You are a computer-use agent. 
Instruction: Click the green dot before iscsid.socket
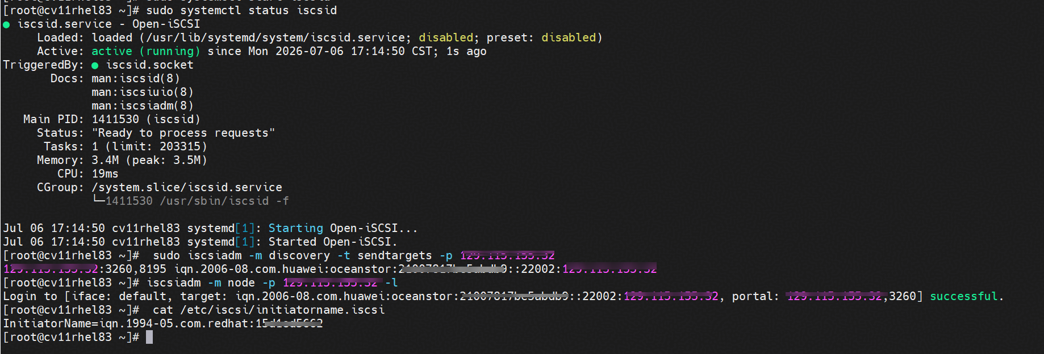[x=95, y=65]
